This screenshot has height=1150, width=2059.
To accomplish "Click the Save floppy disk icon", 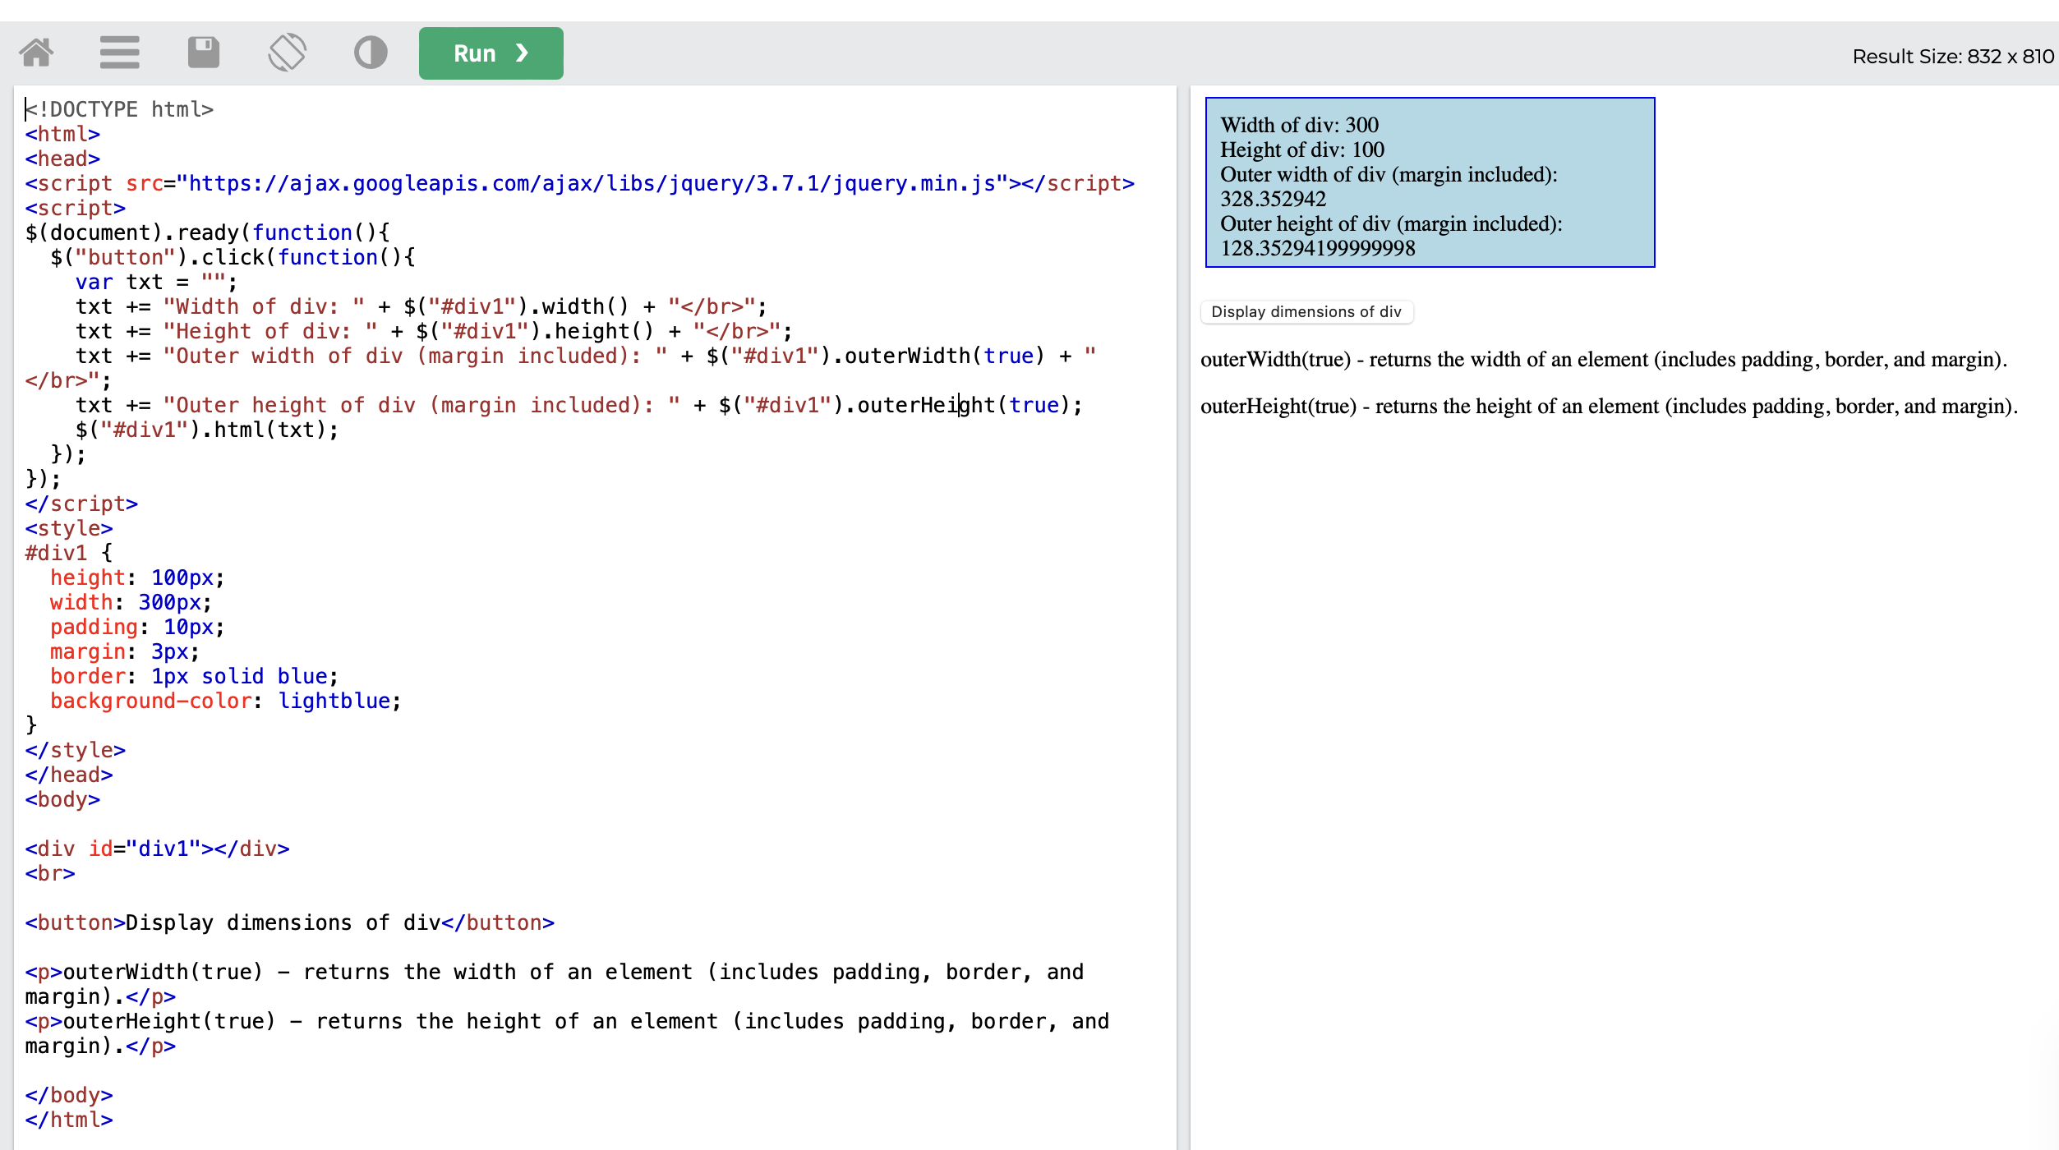I will [203, 53].
